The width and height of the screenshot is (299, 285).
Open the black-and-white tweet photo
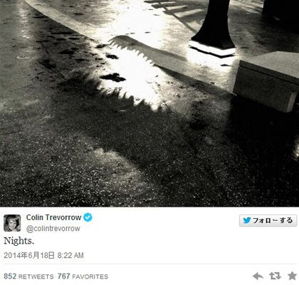149,103
